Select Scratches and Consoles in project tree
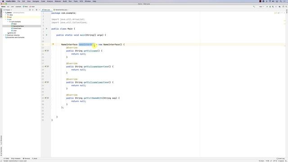The height and width of the screenshot is (162, 288). [16, 37]
